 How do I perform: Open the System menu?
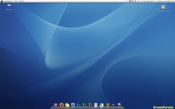click(x=21, y=1)
